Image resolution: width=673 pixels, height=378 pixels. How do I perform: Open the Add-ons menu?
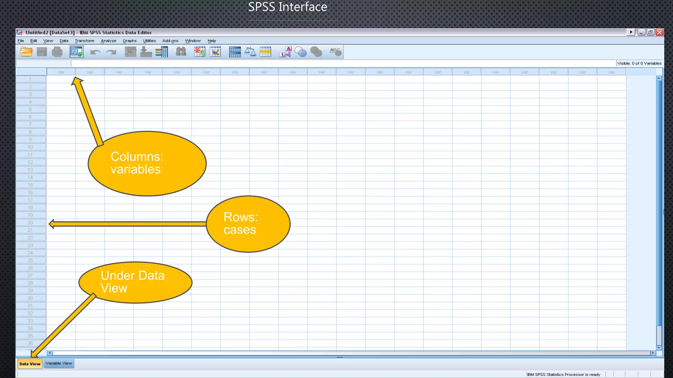[x=170, y=41]
